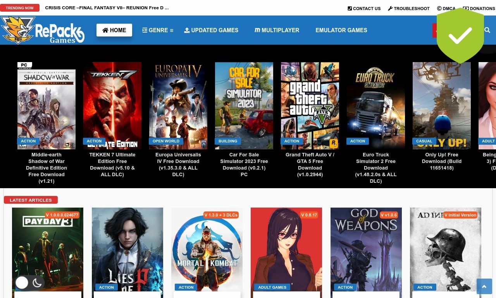
Task: Click the OPEN WORLD tag on Europa Universalis
Action: [166, 141]
